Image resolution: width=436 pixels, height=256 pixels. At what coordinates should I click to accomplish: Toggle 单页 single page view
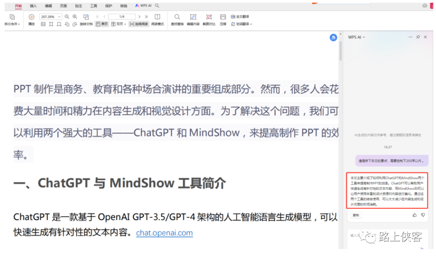pos(102,24)
